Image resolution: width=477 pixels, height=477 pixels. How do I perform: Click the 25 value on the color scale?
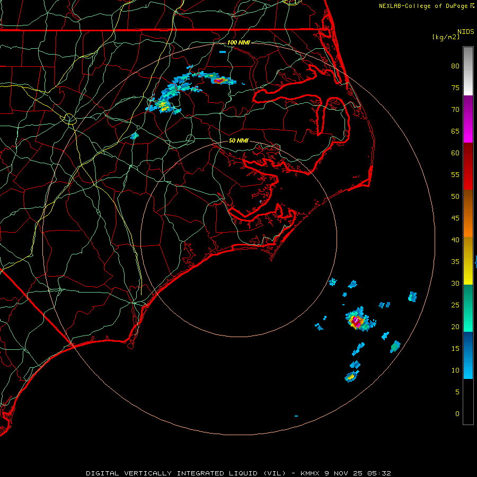455,305
